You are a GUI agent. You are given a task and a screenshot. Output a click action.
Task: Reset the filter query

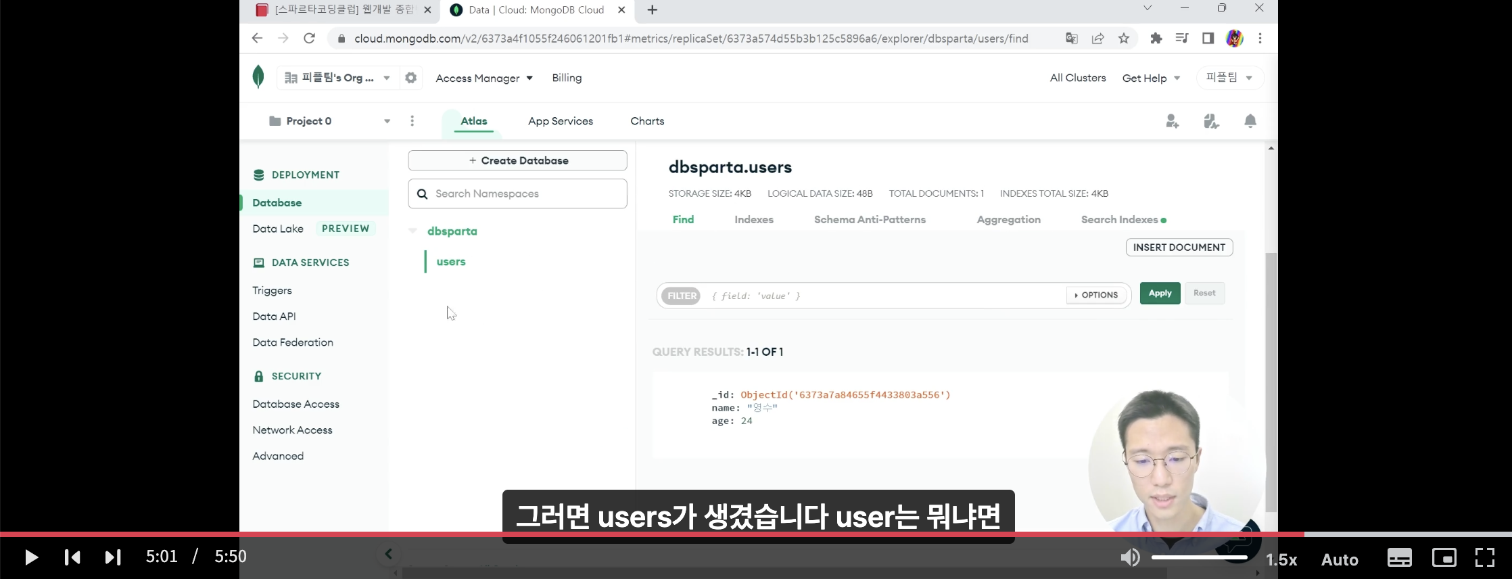(1204, 293)
